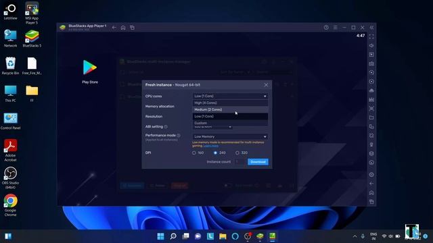The width and height of the screenshot is (433, 243).
Task: Select This PC desktop icon
Action: click(11, 93)
